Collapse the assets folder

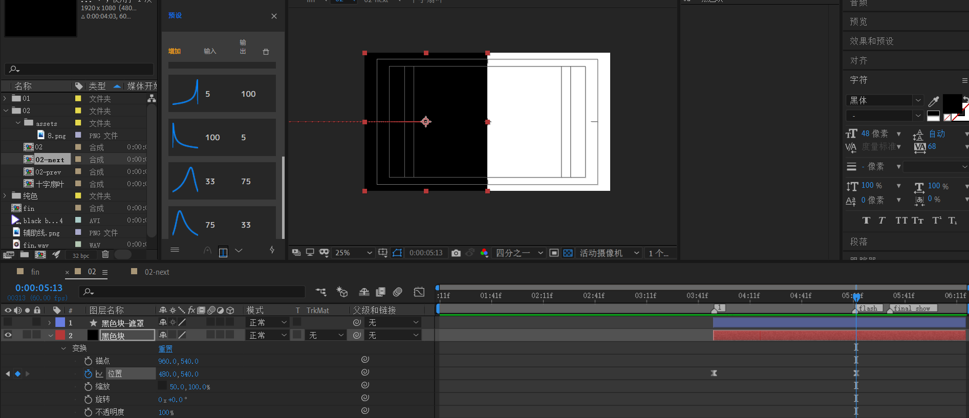pos(18,123)
